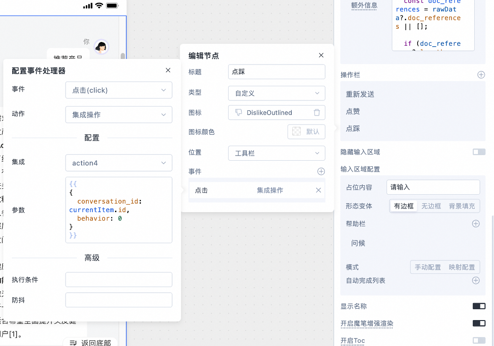Focus the 执行条件 input field
This screenshot has height=346, width=494.
coord(119,280)
